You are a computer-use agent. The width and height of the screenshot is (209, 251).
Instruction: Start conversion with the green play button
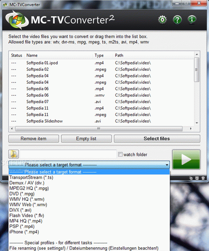tap(186, 159)
